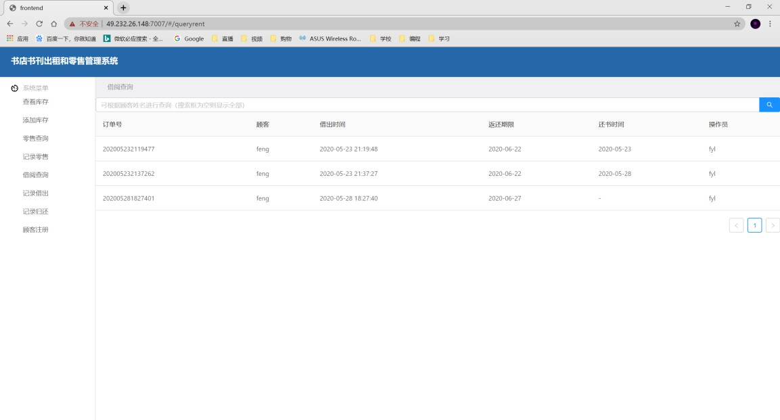Click return date 2020-05-28
Screen dimensions: 780x420
pos(615,173)
